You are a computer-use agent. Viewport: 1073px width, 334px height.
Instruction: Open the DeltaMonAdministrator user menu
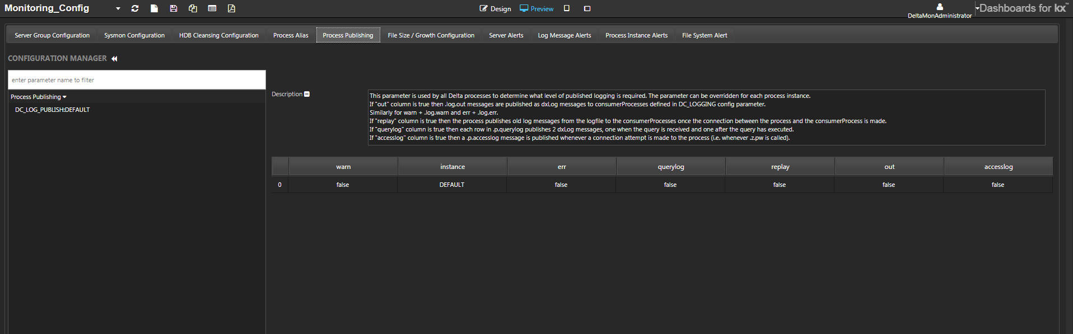click(940, 11)
